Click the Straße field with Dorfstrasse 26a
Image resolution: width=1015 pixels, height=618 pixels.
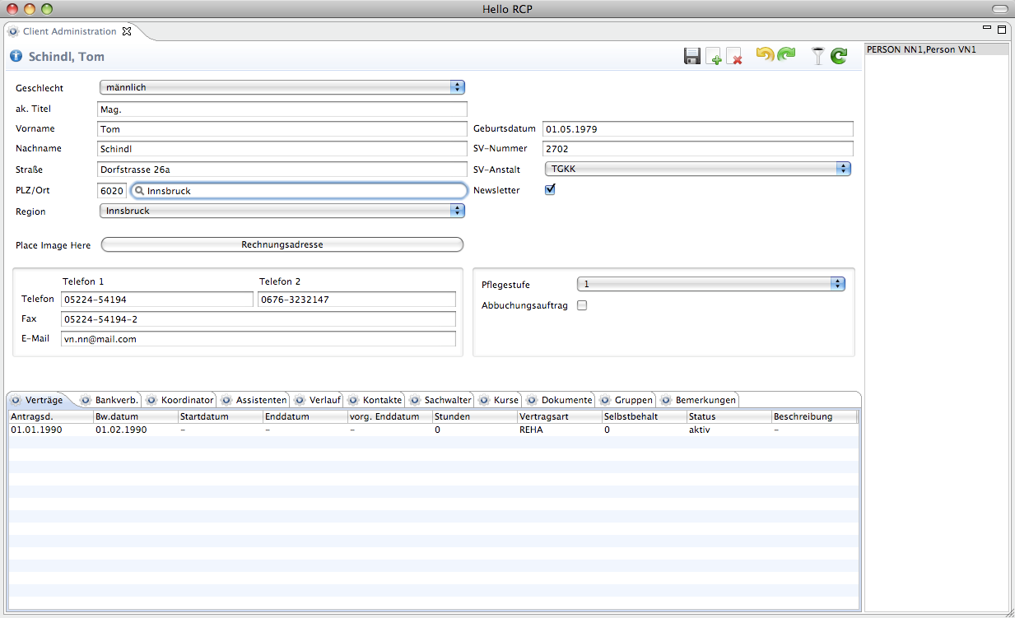(x=282, y=170)
